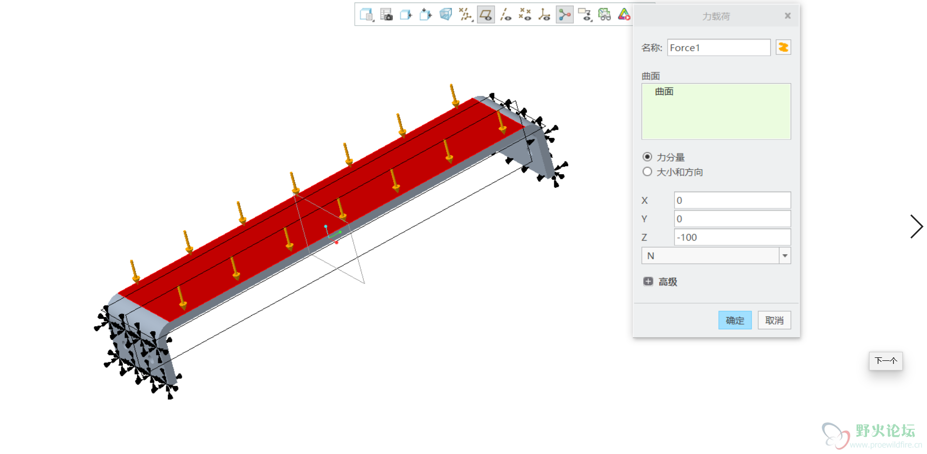Toggle the perspective view box icon
The height and width of the screenshot is (454, 927).
pyautogui.click(x=445, y=15)
